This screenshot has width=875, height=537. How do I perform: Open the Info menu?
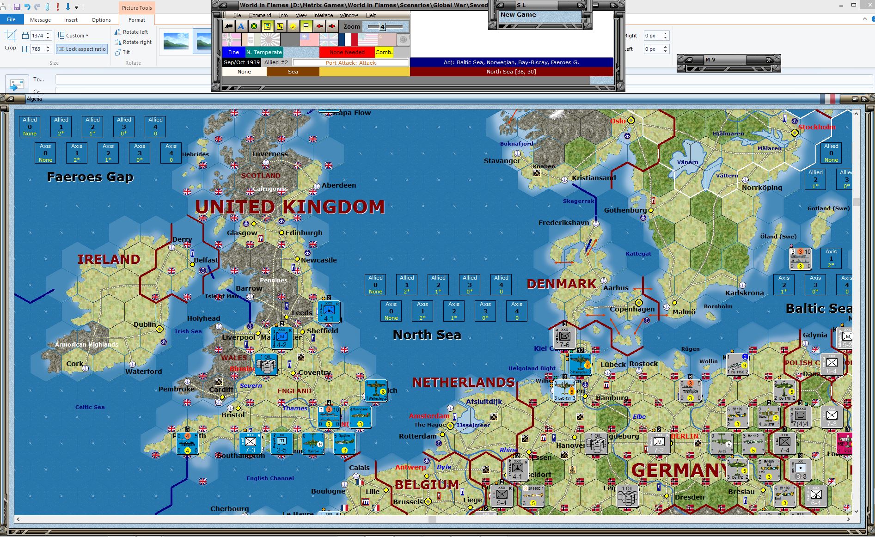[283, 15]
